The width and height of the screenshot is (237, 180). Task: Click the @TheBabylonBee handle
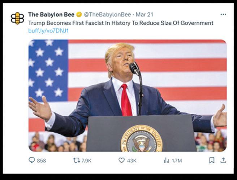[x=107, y=15]
